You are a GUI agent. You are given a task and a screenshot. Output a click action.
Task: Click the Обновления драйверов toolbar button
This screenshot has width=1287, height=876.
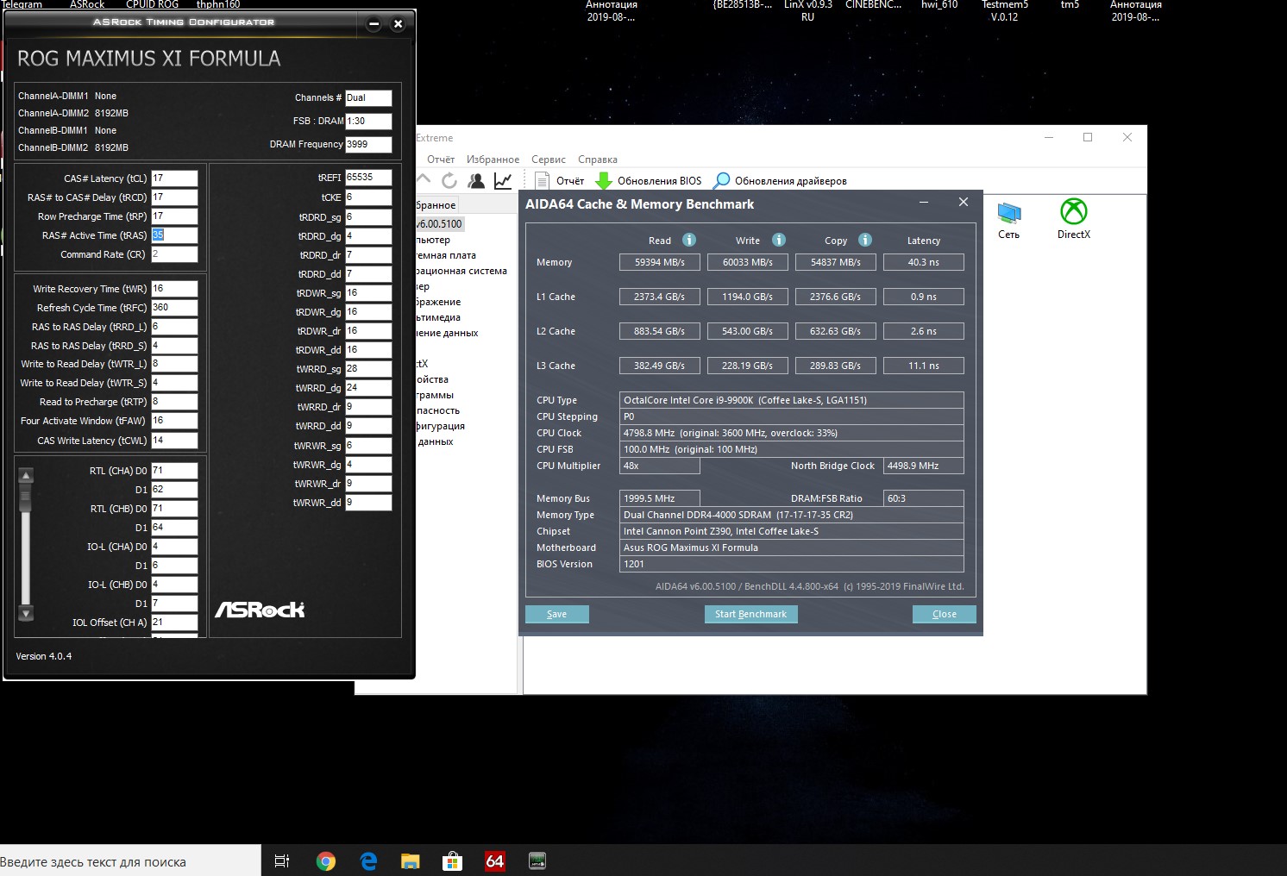(781, 180)
